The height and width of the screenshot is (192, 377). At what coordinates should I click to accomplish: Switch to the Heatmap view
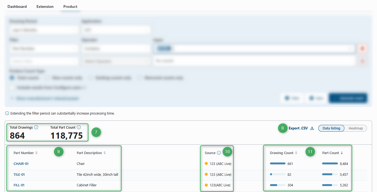point(356,128)
